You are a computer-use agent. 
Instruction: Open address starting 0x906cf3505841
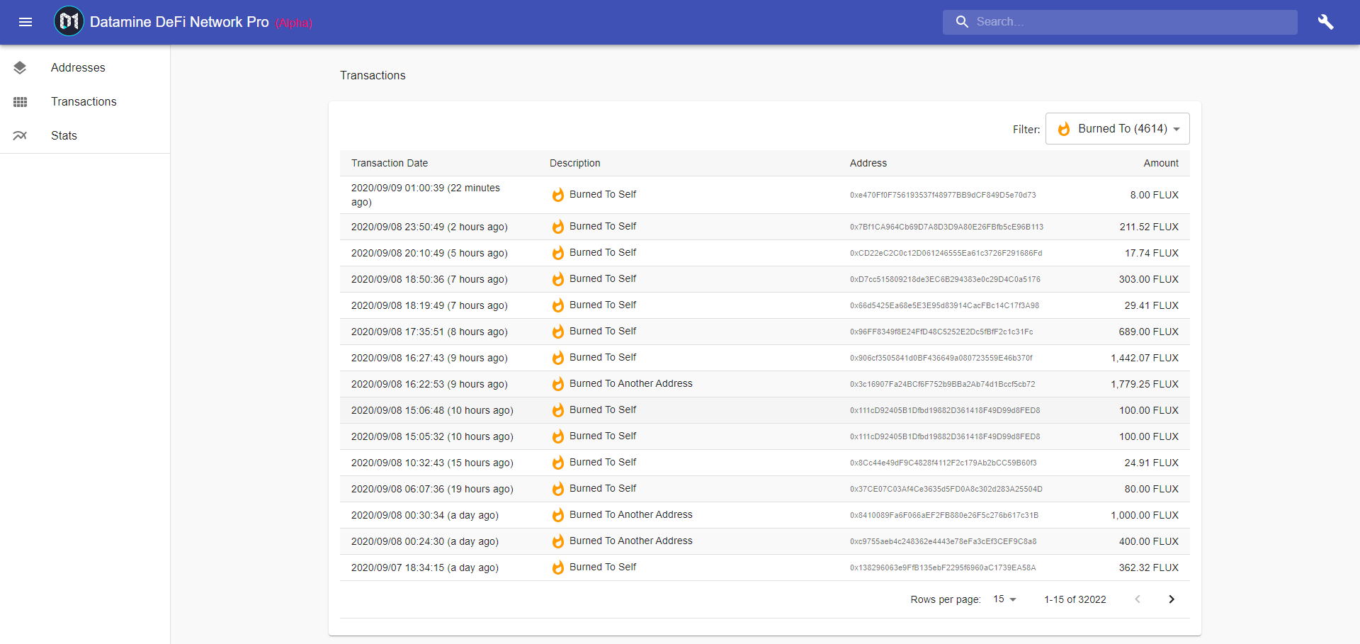click(941, 358)
